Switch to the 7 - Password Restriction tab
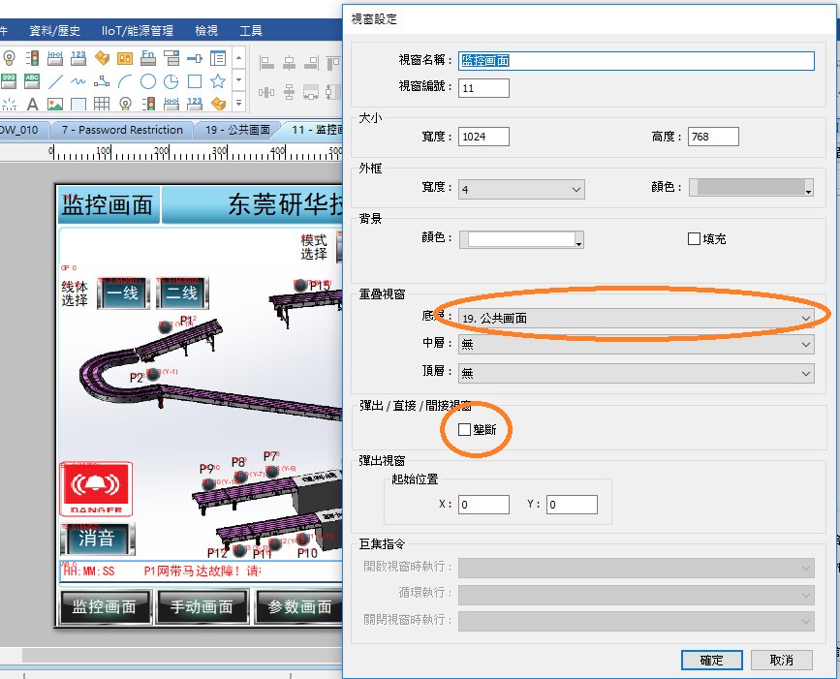Screen dimensions: 840x679 tap(121, 130)
